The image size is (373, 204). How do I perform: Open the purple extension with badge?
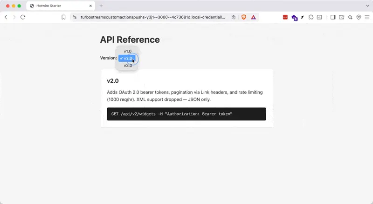click(295, 18)
